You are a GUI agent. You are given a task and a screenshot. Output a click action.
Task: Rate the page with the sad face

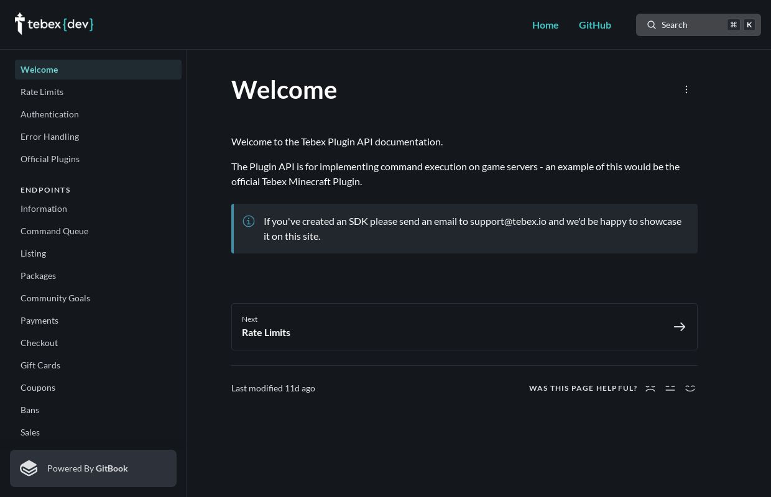[650, 388]
